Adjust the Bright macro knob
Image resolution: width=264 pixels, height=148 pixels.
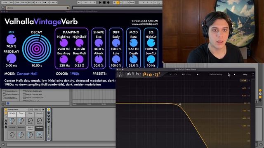pyautogui.click(x=12, y=120)
